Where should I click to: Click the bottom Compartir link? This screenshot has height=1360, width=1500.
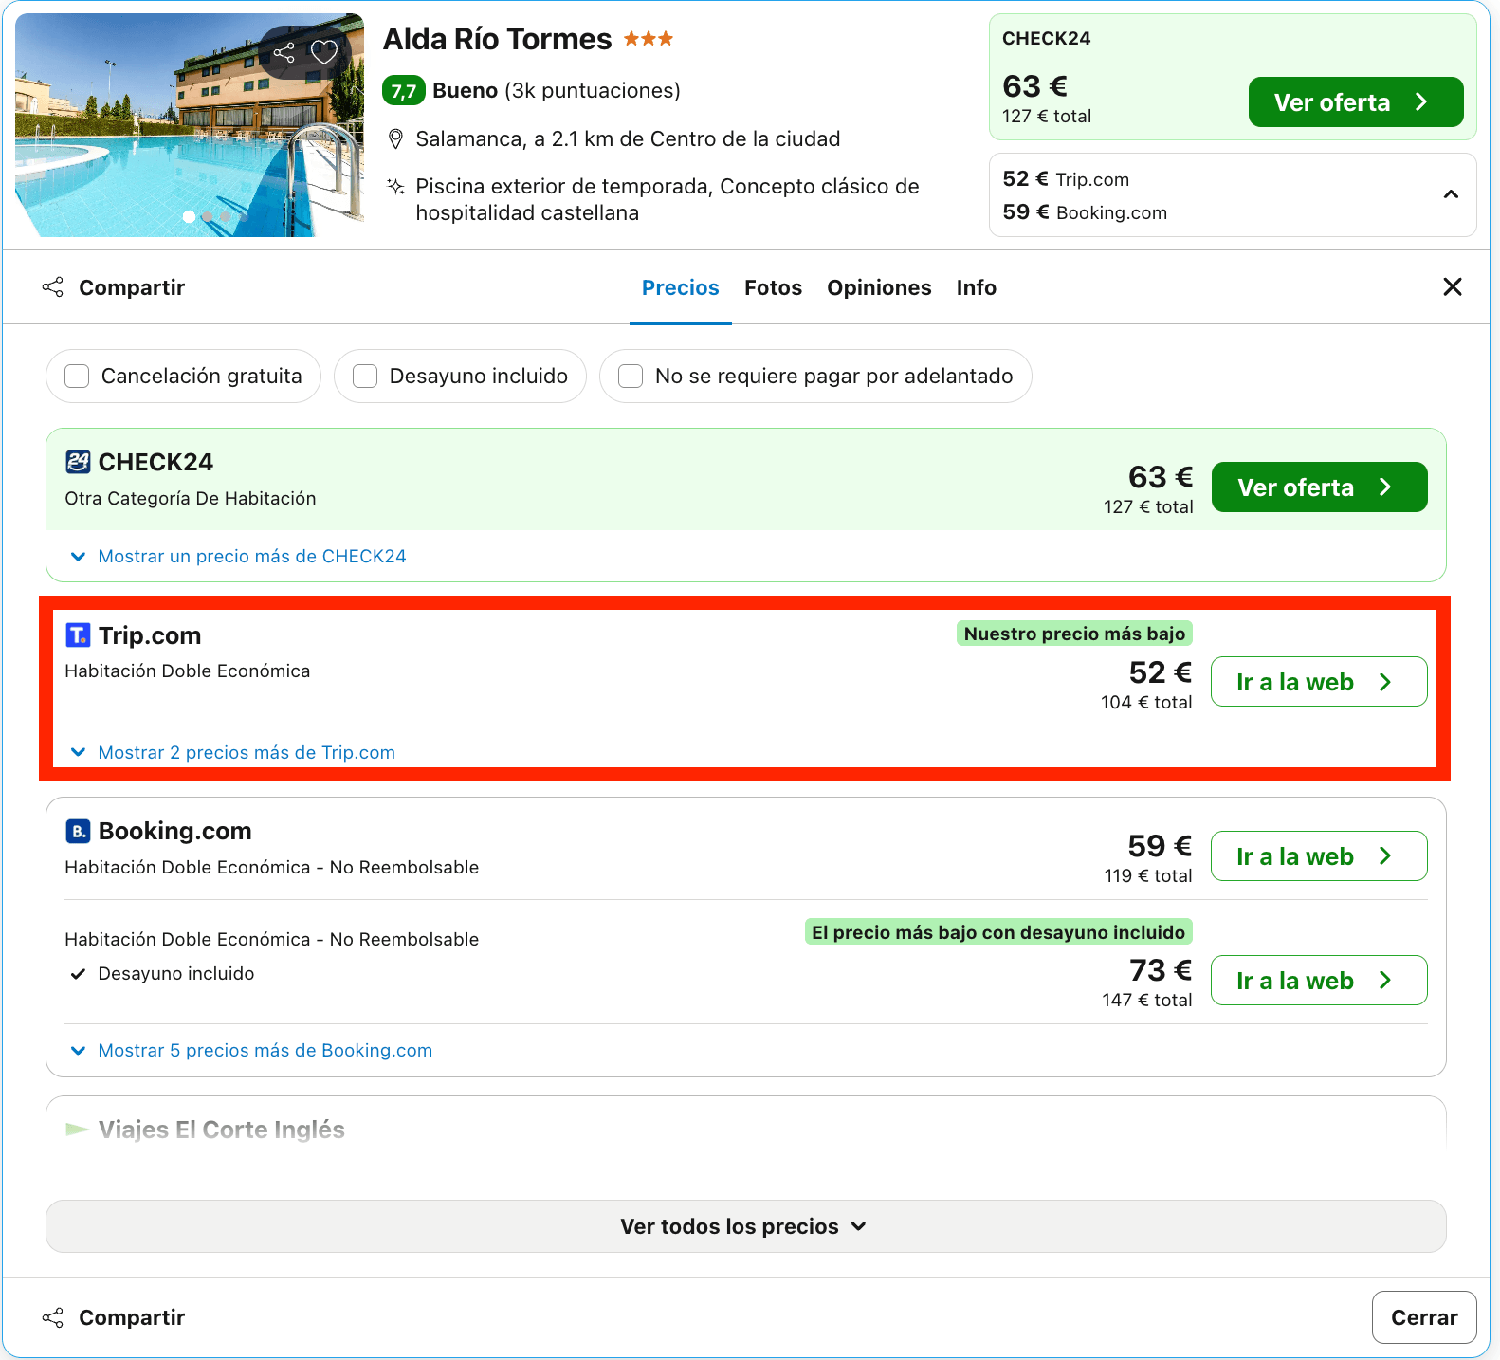[x=132, y=1317]
